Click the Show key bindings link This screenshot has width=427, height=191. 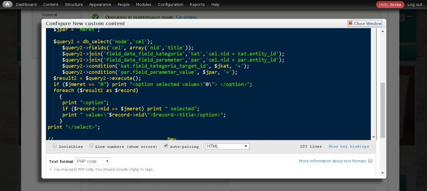point(349,146)
